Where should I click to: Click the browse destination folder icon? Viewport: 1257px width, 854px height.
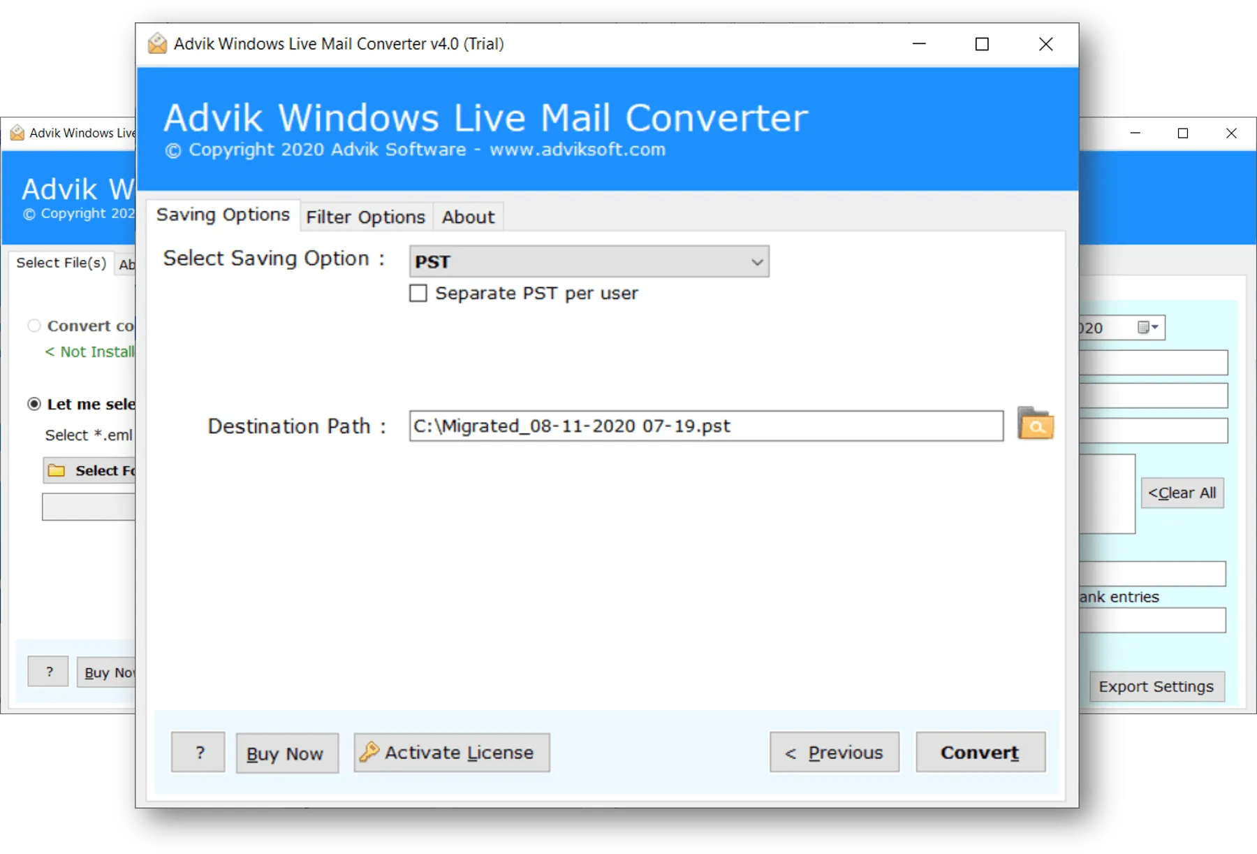tap(1035, 424)
